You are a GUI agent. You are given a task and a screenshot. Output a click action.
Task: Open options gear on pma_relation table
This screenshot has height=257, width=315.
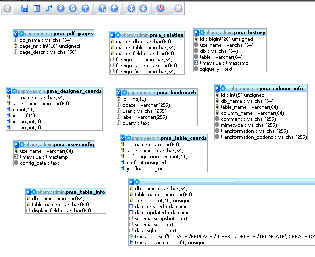[118, 35]
